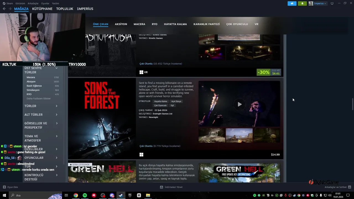This screenshot has height=199, width=354.
Task: Open Discord from the taskbar
Action: click(x=112, y=195)
